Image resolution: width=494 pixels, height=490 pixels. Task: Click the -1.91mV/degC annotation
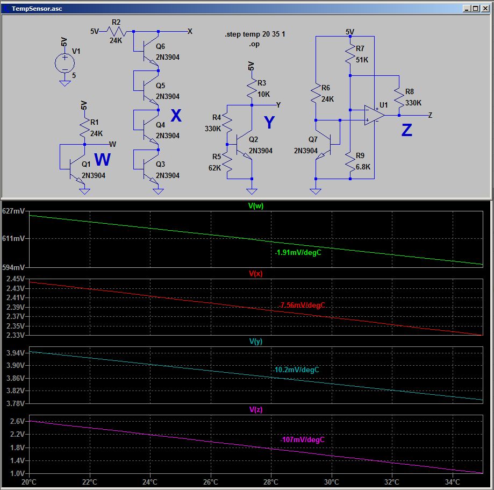[x=298, y=253]
